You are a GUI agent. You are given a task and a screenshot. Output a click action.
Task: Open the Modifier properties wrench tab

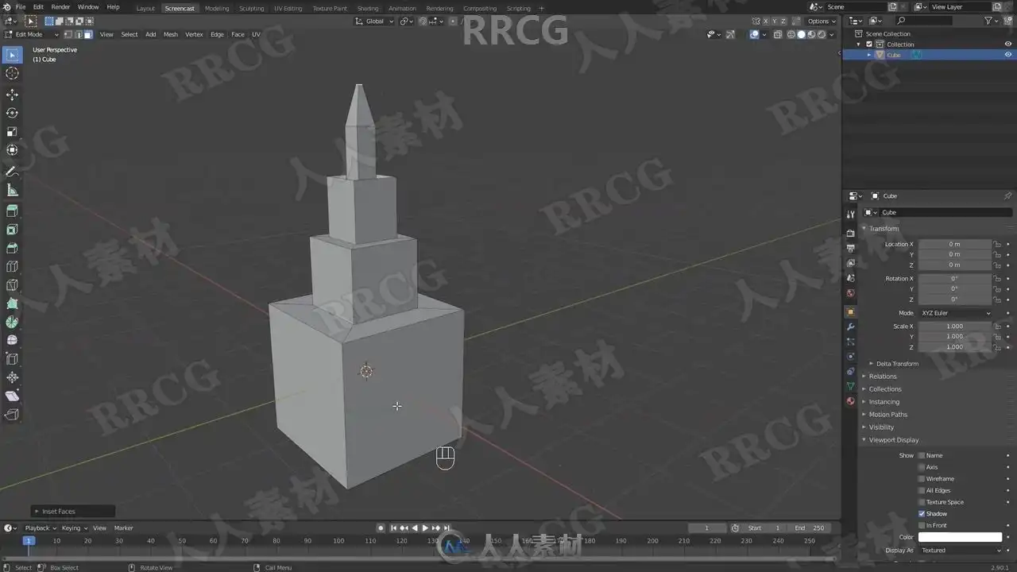(x=851, y=327)
